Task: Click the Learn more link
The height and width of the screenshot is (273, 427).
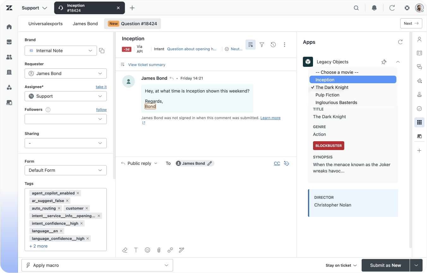Action: (270, 118)
